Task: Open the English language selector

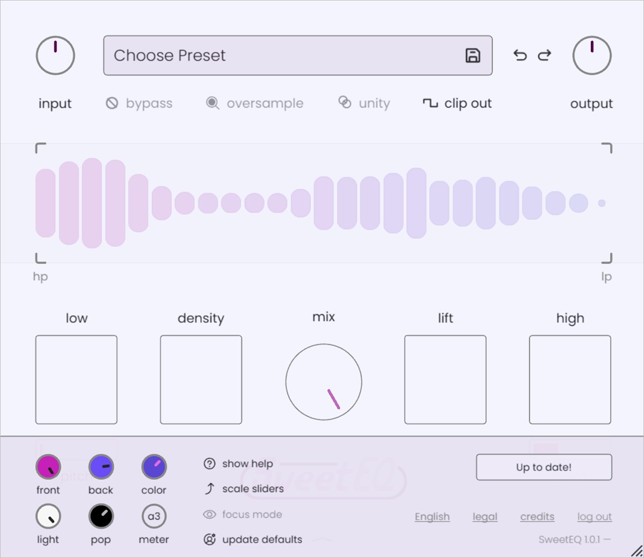Action: point(432,517)
